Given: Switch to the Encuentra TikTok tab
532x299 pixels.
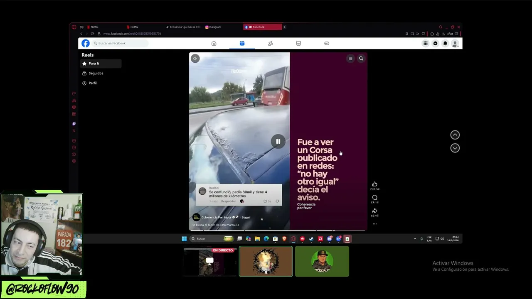Looking at the screenshot, I should tap(183, 27).
